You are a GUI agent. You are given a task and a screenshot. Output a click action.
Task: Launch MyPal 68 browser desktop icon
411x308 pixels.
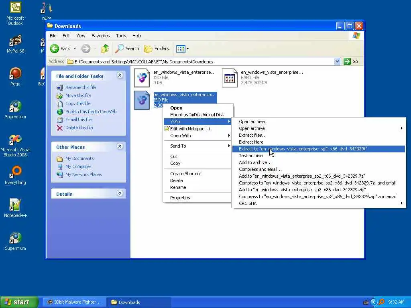pyautogui.click(x=15, y=44)
